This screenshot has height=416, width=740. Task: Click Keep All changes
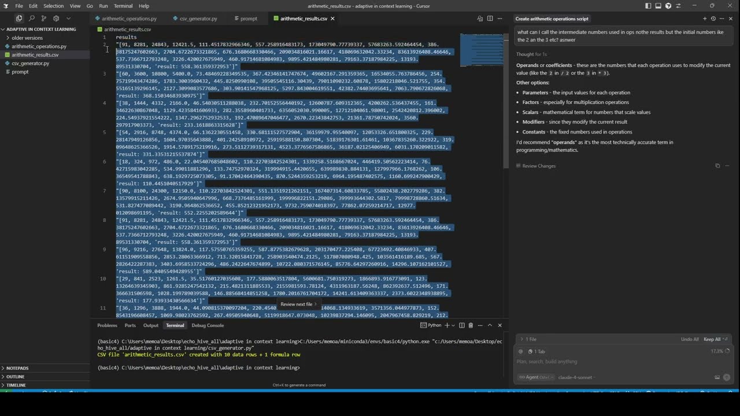point(716,339)
